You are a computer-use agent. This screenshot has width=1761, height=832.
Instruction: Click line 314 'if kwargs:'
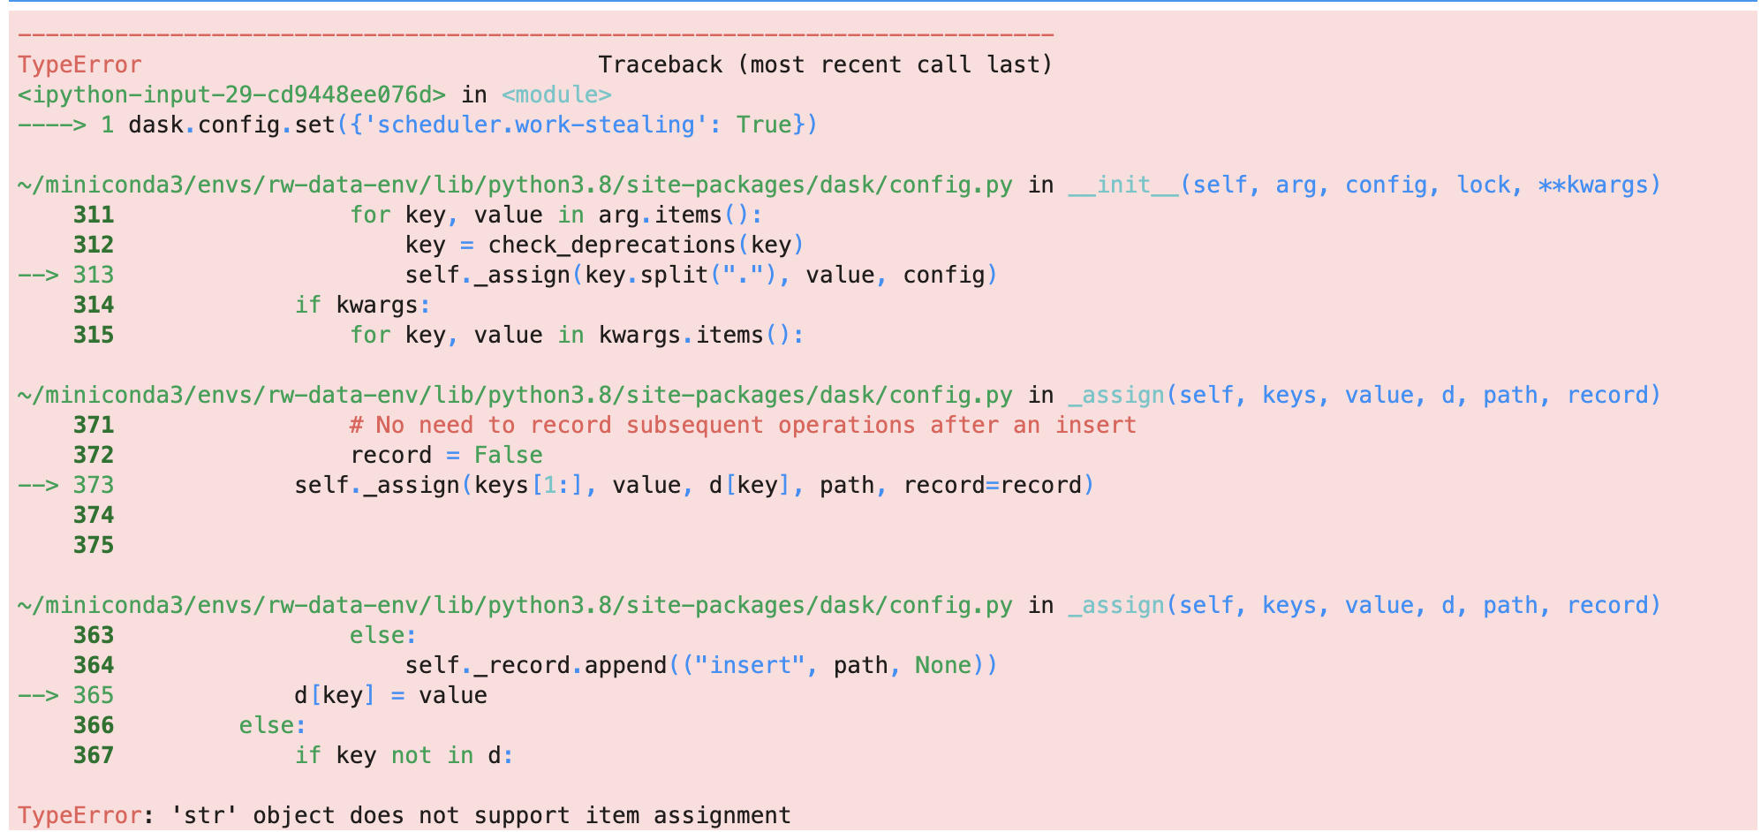pos(362,305)
